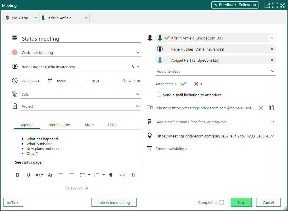Expand the Sale dropdown
This screenshot has height=211, width=288.
point(138,94)
